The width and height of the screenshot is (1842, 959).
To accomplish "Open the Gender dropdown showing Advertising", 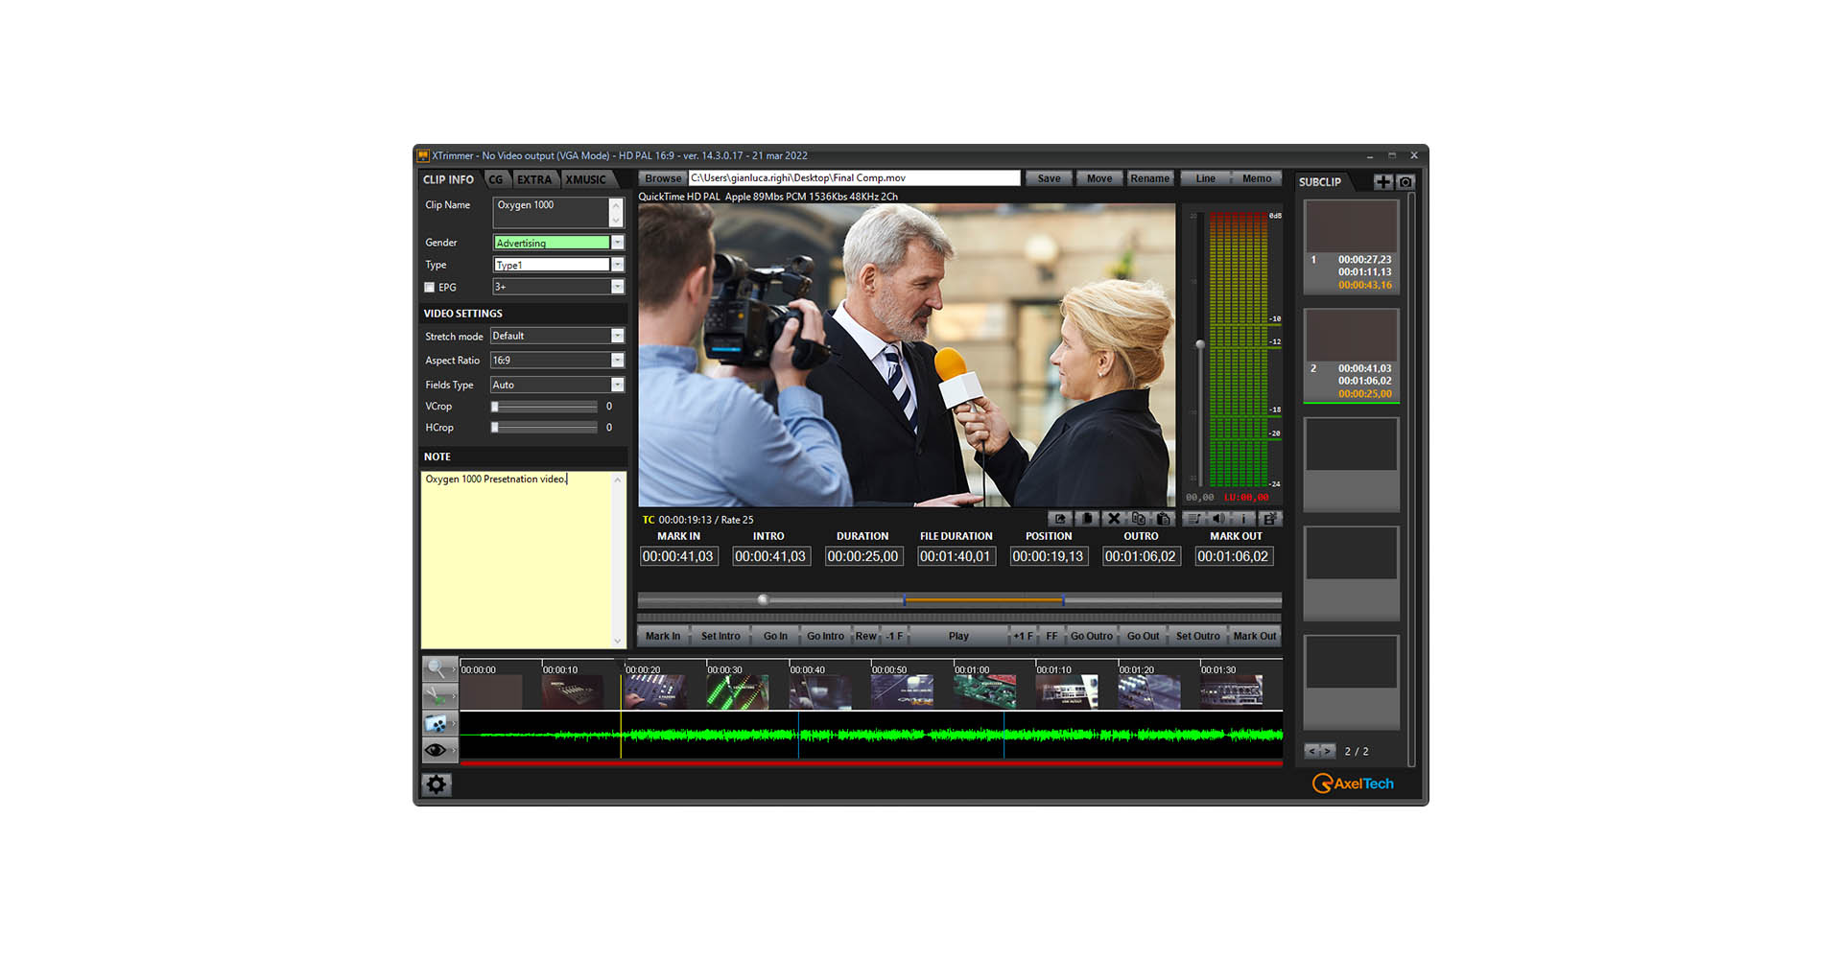I will (x=617, y=243).
